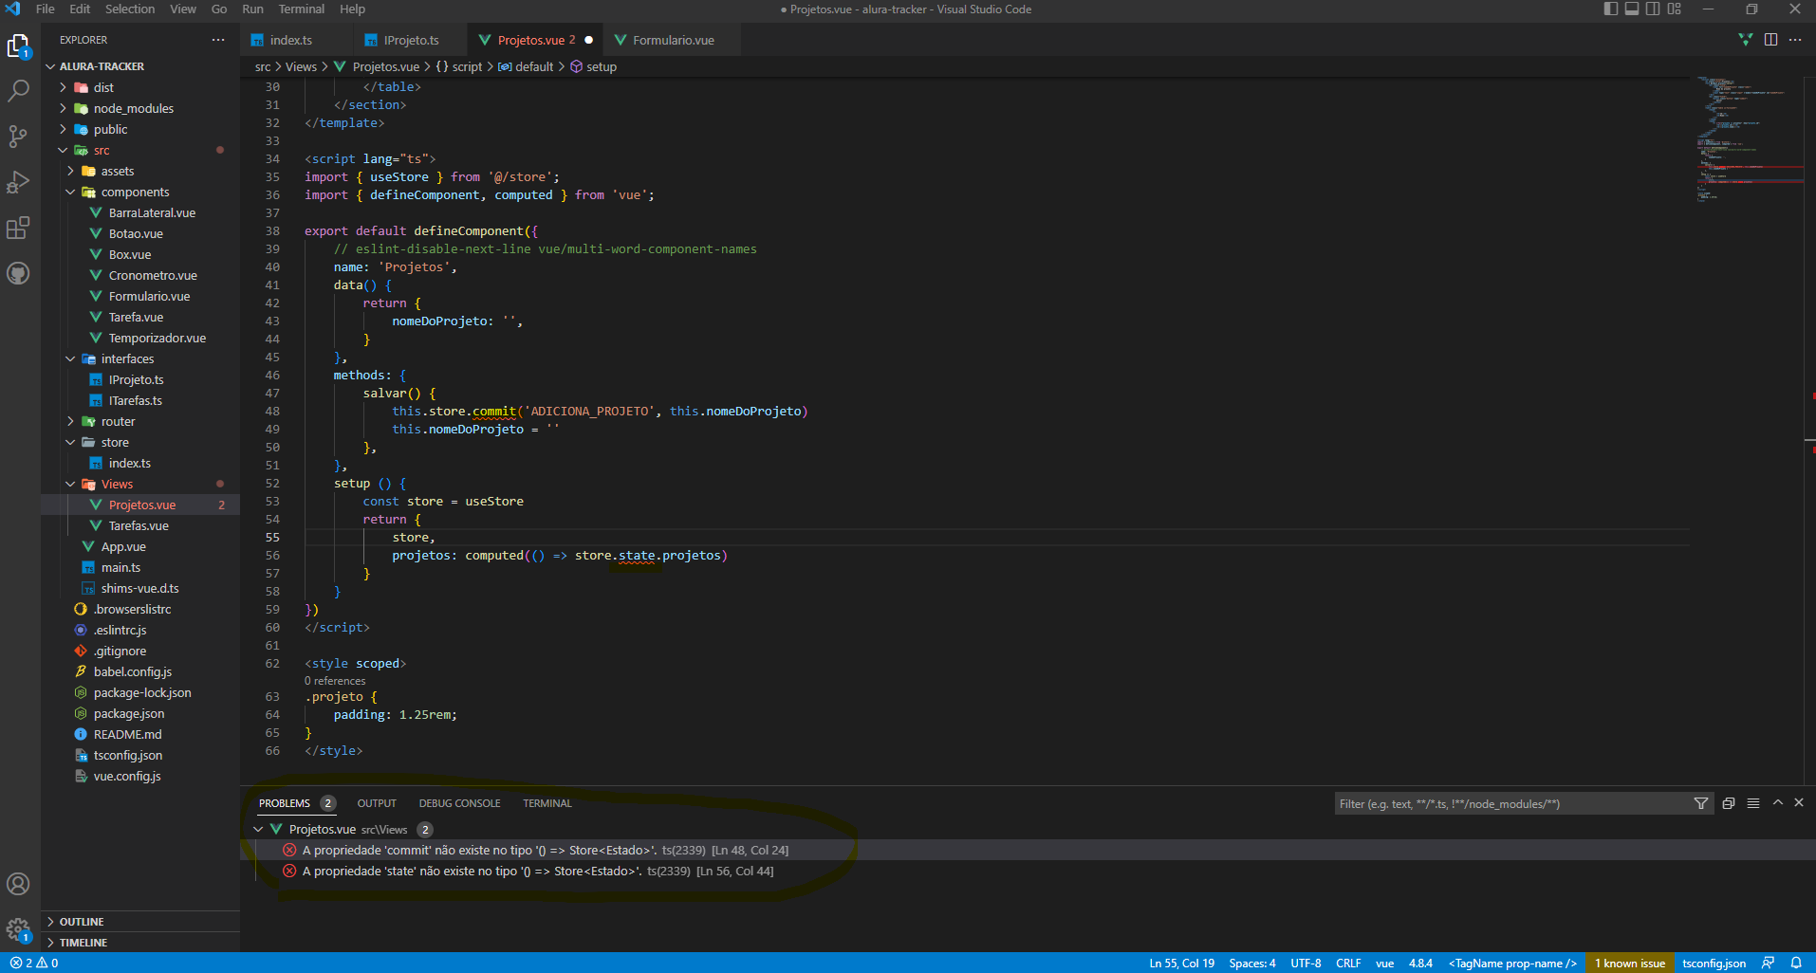Open the Selection menu
This screenshot has height=973, width=1816.
130,9
